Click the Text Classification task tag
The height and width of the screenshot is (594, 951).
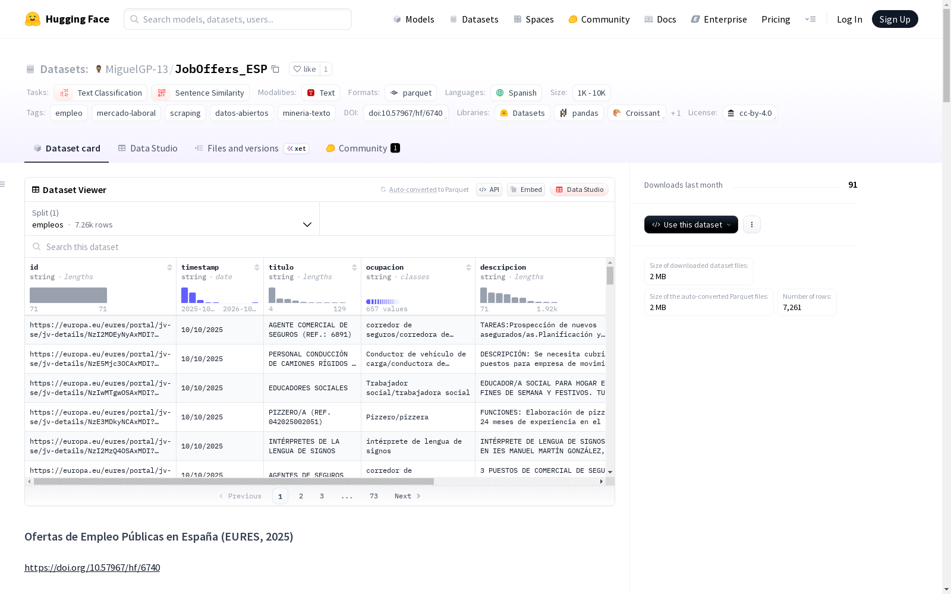100,93
